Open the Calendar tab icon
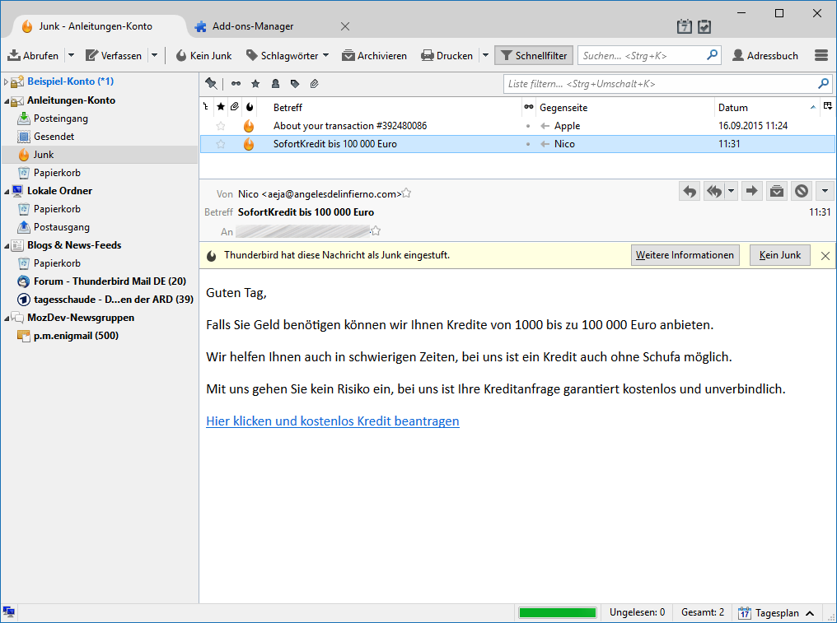837x623 pixels. coord(685,26)
